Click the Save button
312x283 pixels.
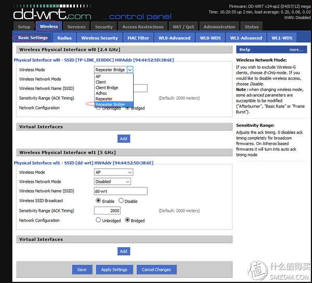click(82, 269)
